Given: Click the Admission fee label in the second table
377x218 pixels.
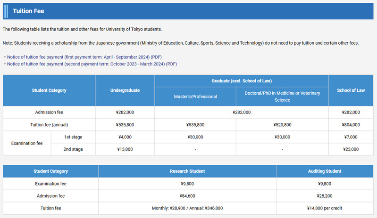Looking at the screenshot, I should point(50,196).
